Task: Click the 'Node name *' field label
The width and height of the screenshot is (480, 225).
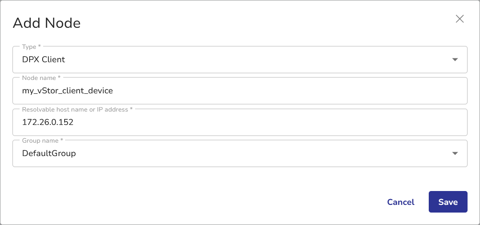Action: (x=42, y=78)
